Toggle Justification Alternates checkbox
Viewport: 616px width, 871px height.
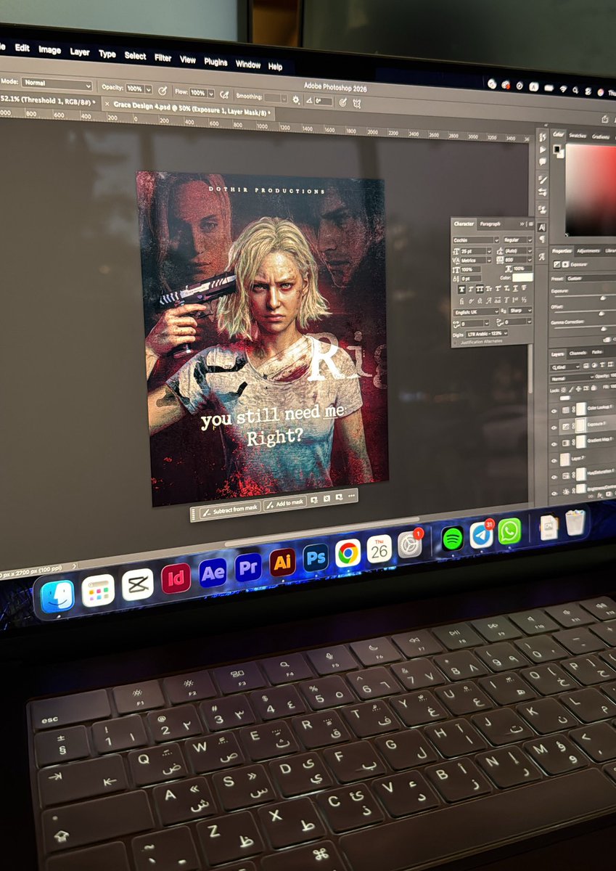click(455, 343)
